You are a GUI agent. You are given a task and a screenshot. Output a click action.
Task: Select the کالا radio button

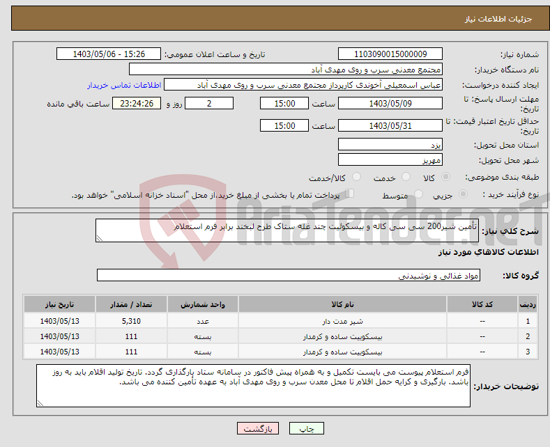tap(445, 177)
